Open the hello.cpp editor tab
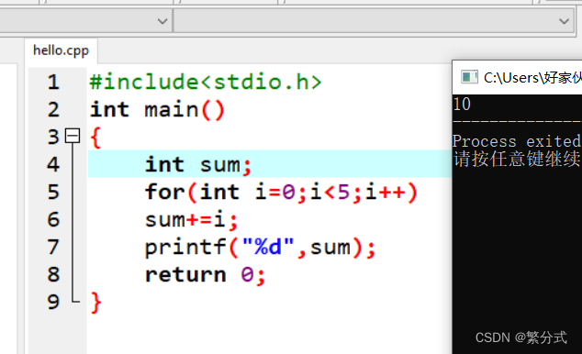The image size is (582, 354). (x=61, y=50)
